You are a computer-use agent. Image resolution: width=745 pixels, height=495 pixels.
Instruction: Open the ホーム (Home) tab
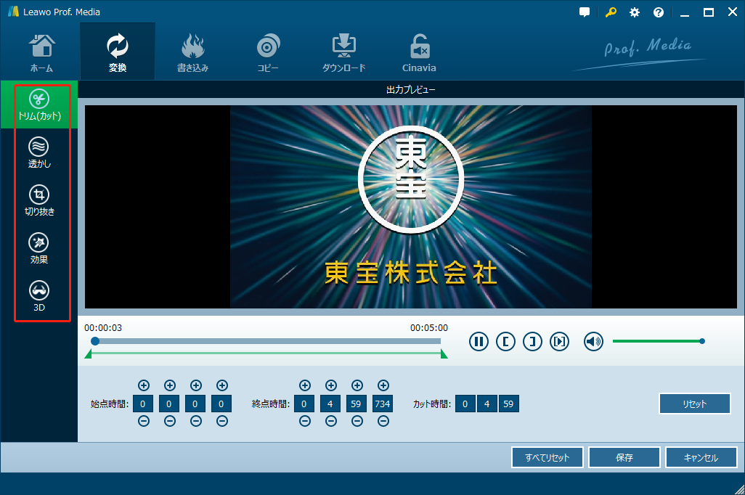42,52
